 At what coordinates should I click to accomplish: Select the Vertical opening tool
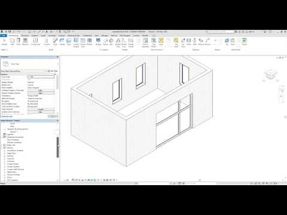click(x=201, y=42)
